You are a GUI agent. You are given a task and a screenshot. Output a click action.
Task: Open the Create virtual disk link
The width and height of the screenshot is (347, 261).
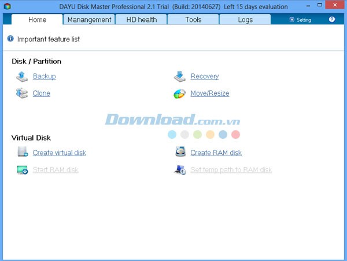click(x=60, y=153)
